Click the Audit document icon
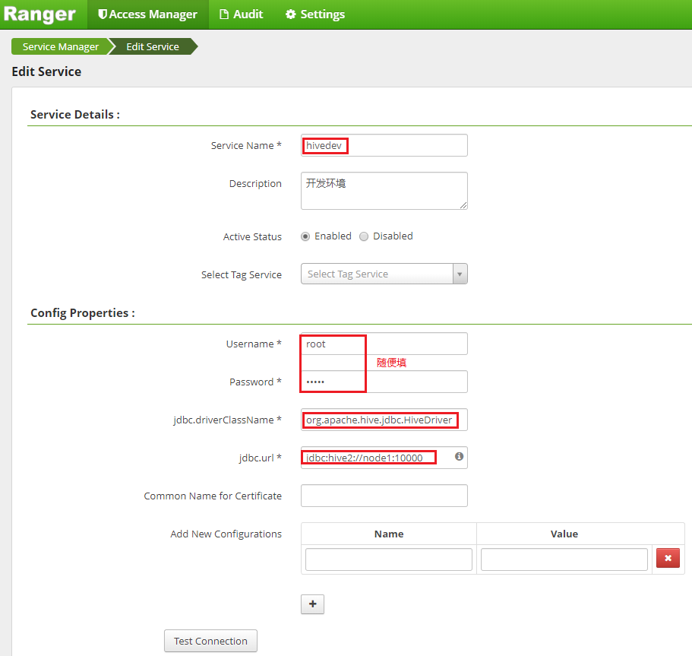This screenshot has height=656, width=692. [224, 14]
